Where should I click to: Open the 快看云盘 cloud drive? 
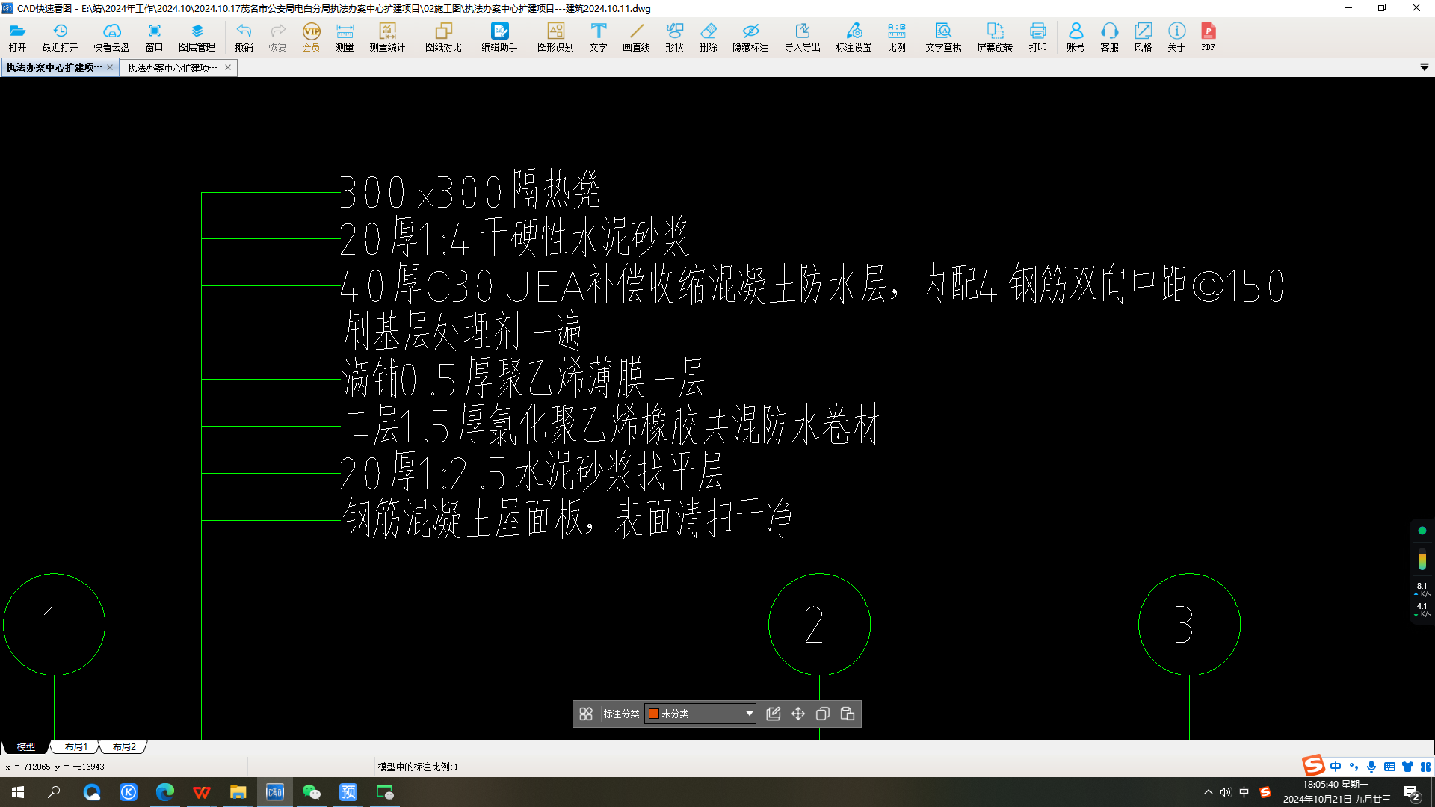pyautogui.click(x=111, y=37)
